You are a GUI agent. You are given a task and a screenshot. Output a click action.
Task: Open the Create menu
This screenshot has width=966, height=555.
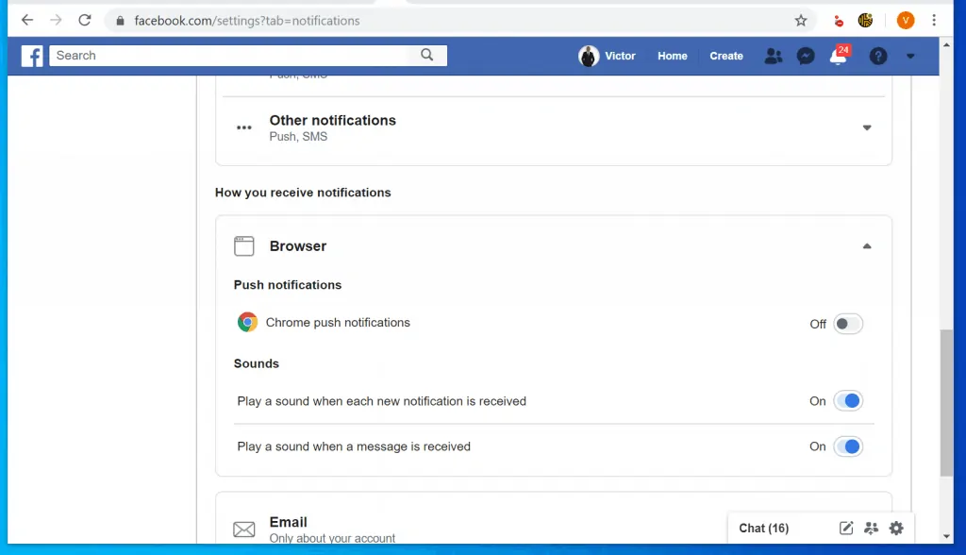(725, 57)
